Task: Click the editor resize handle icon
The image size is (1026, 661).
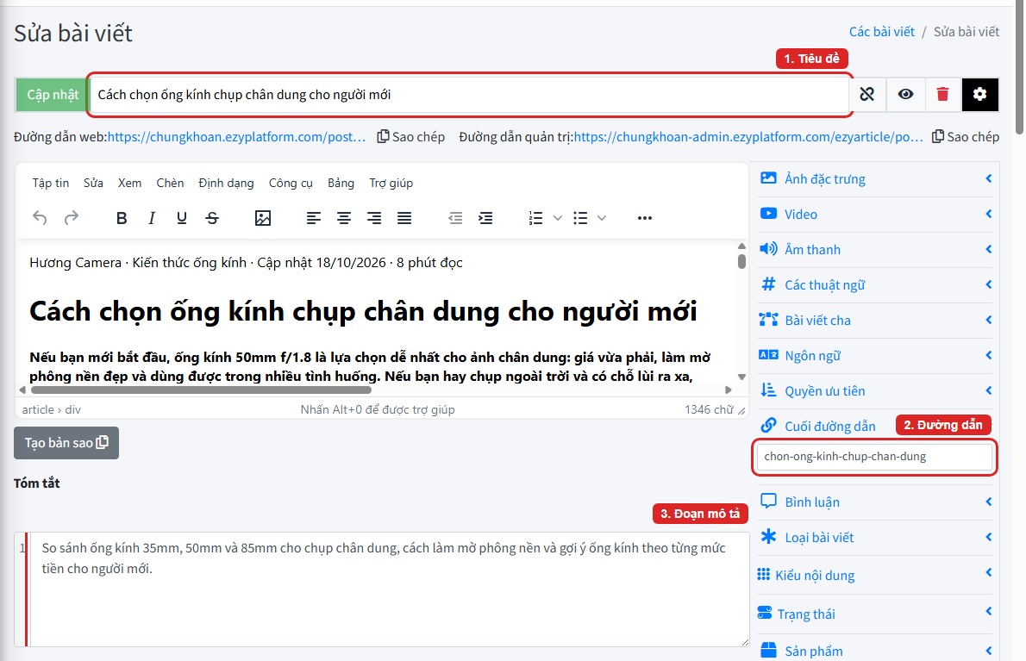Action: [x=741, y=410]
